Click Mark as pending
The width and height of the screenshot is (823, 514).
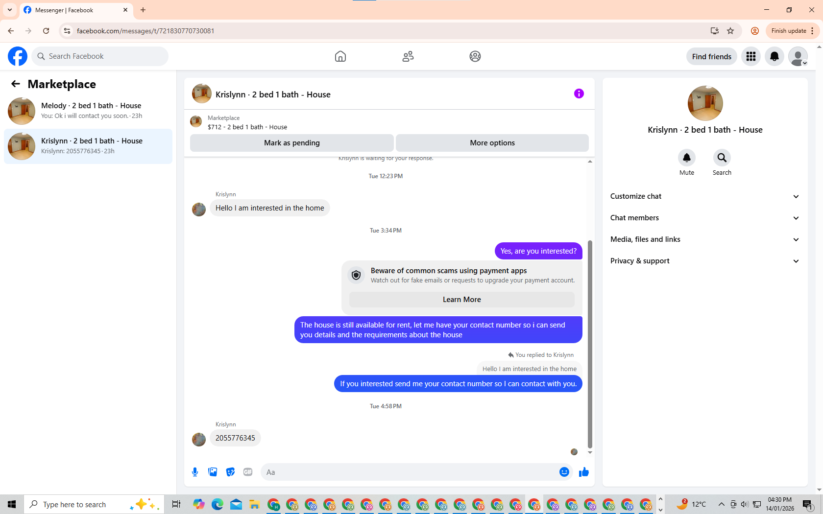point(292,143)
